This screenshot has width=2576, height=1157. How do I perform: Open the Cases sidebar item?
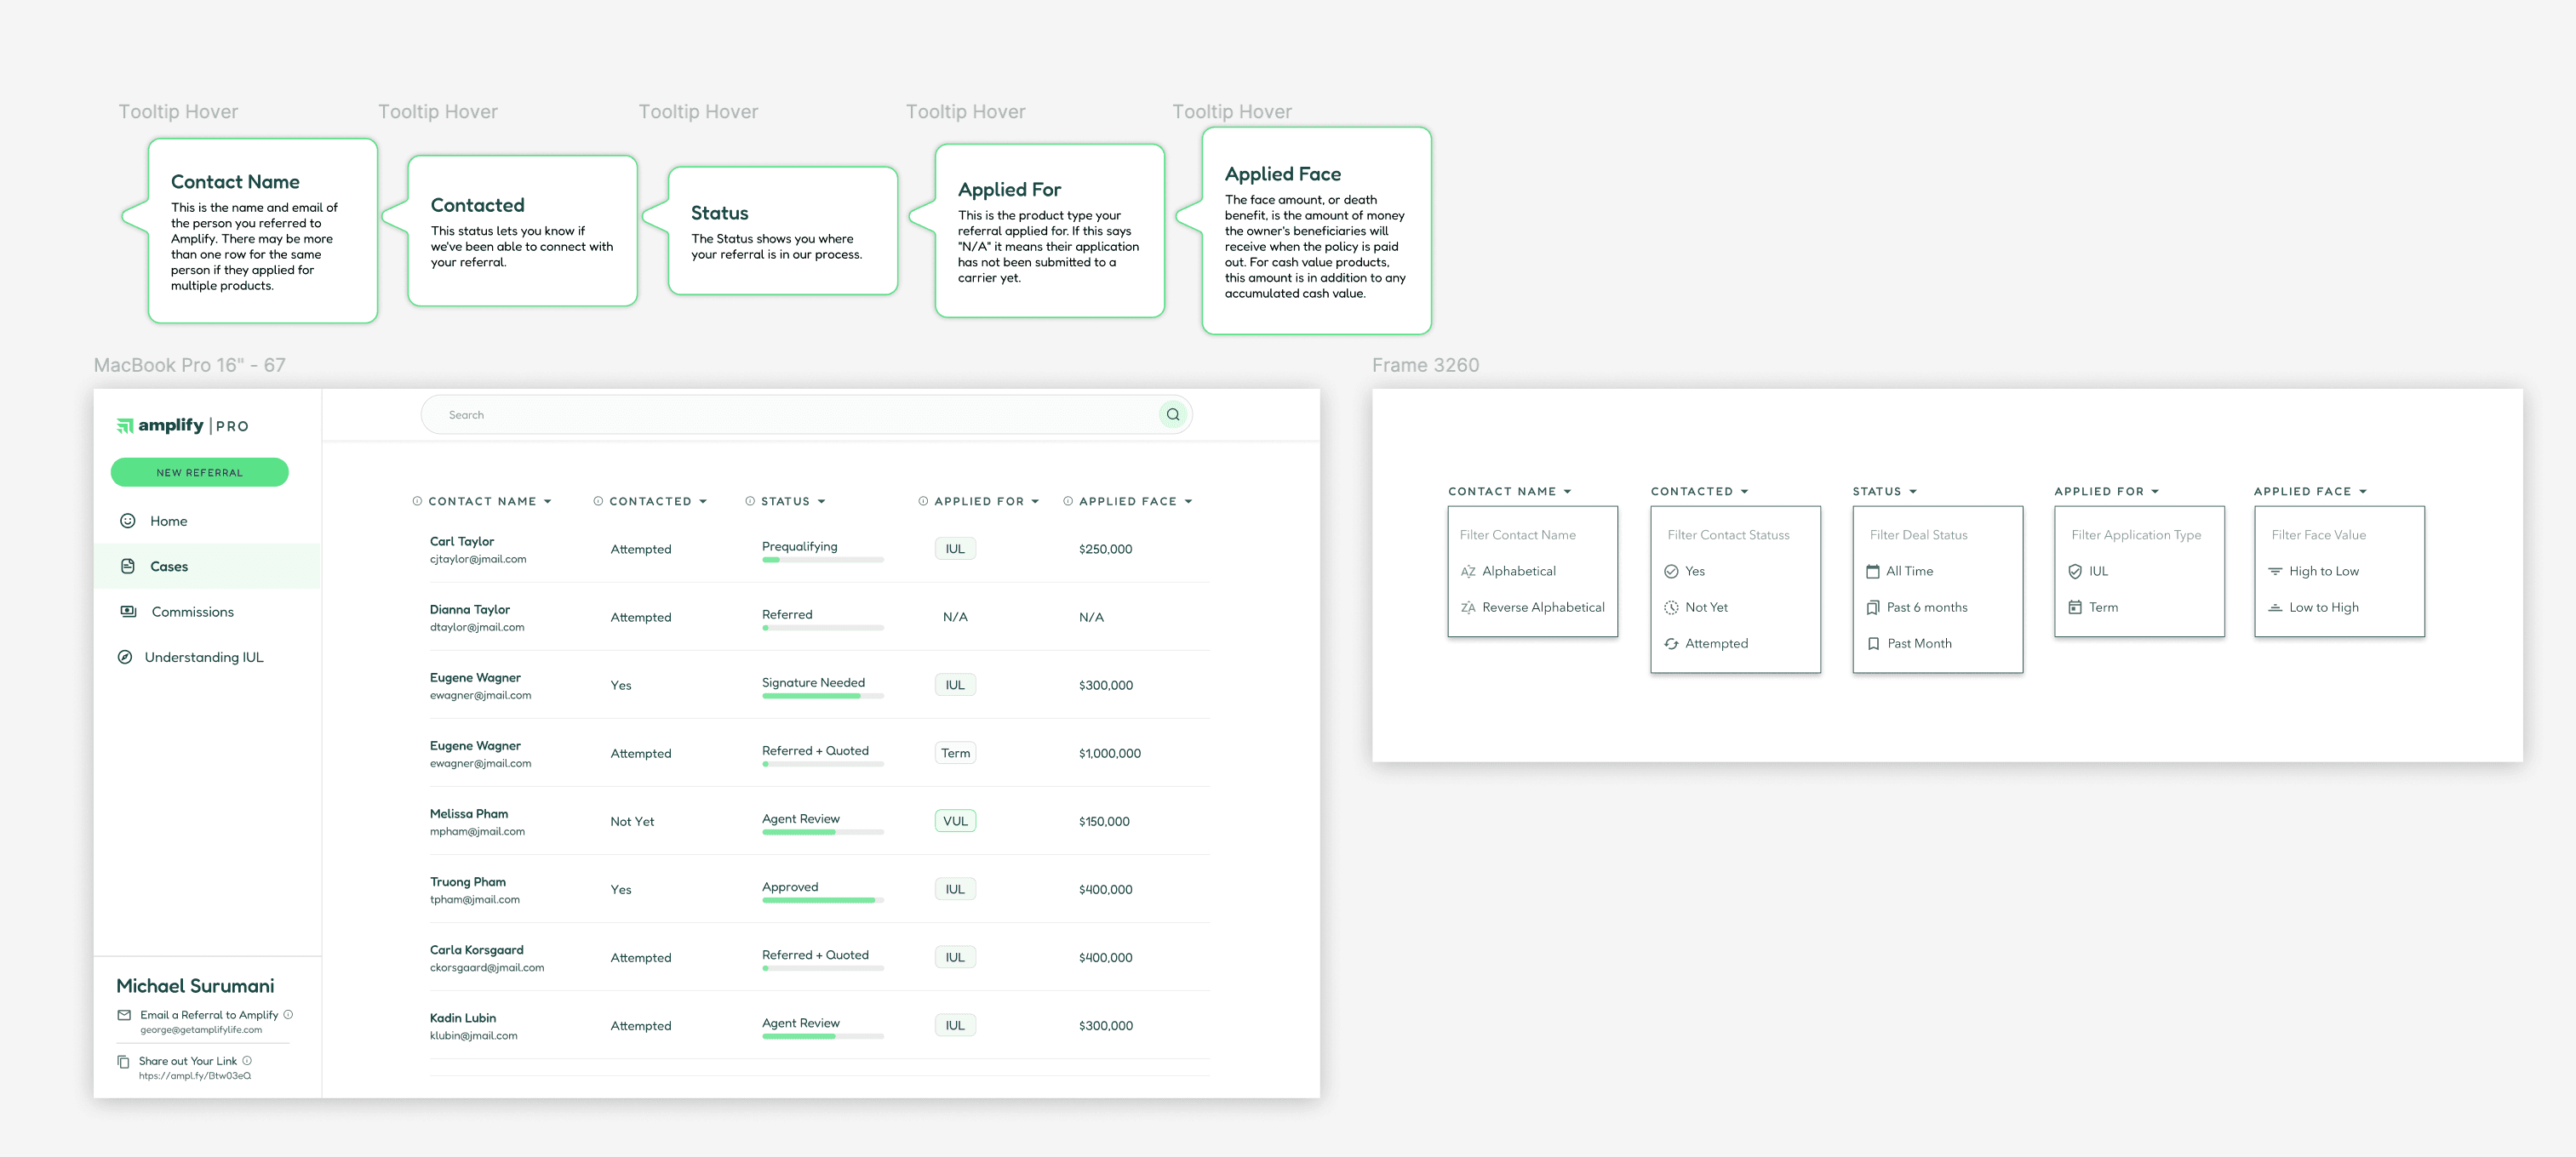tap(169, 567)
